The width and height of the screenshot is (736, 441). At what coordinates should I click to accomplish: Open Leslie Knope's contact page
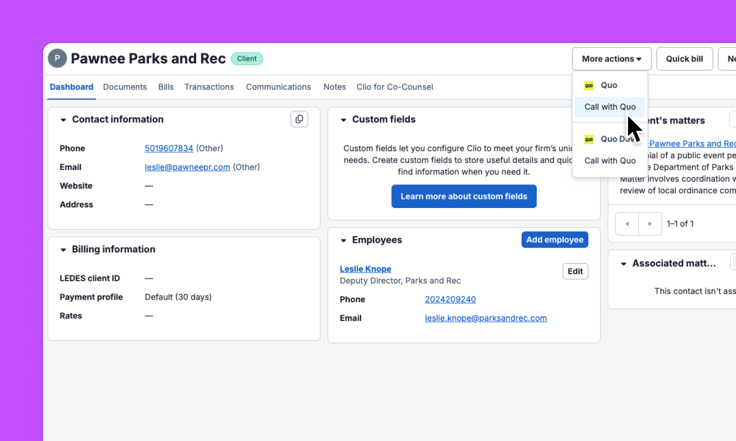pos(365,269)
